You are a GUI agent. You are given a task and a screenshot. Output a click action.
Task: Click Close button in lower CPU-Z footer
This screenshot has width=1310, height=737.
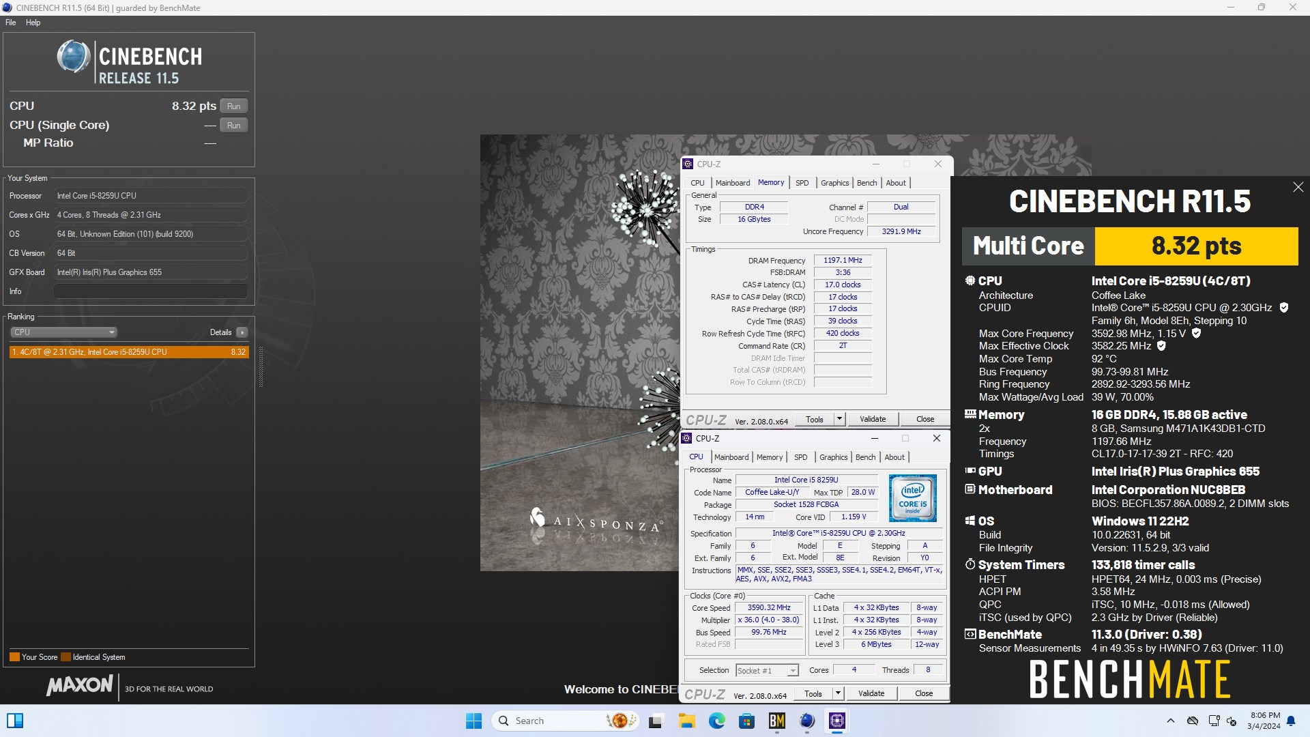(x=924, y=694)
